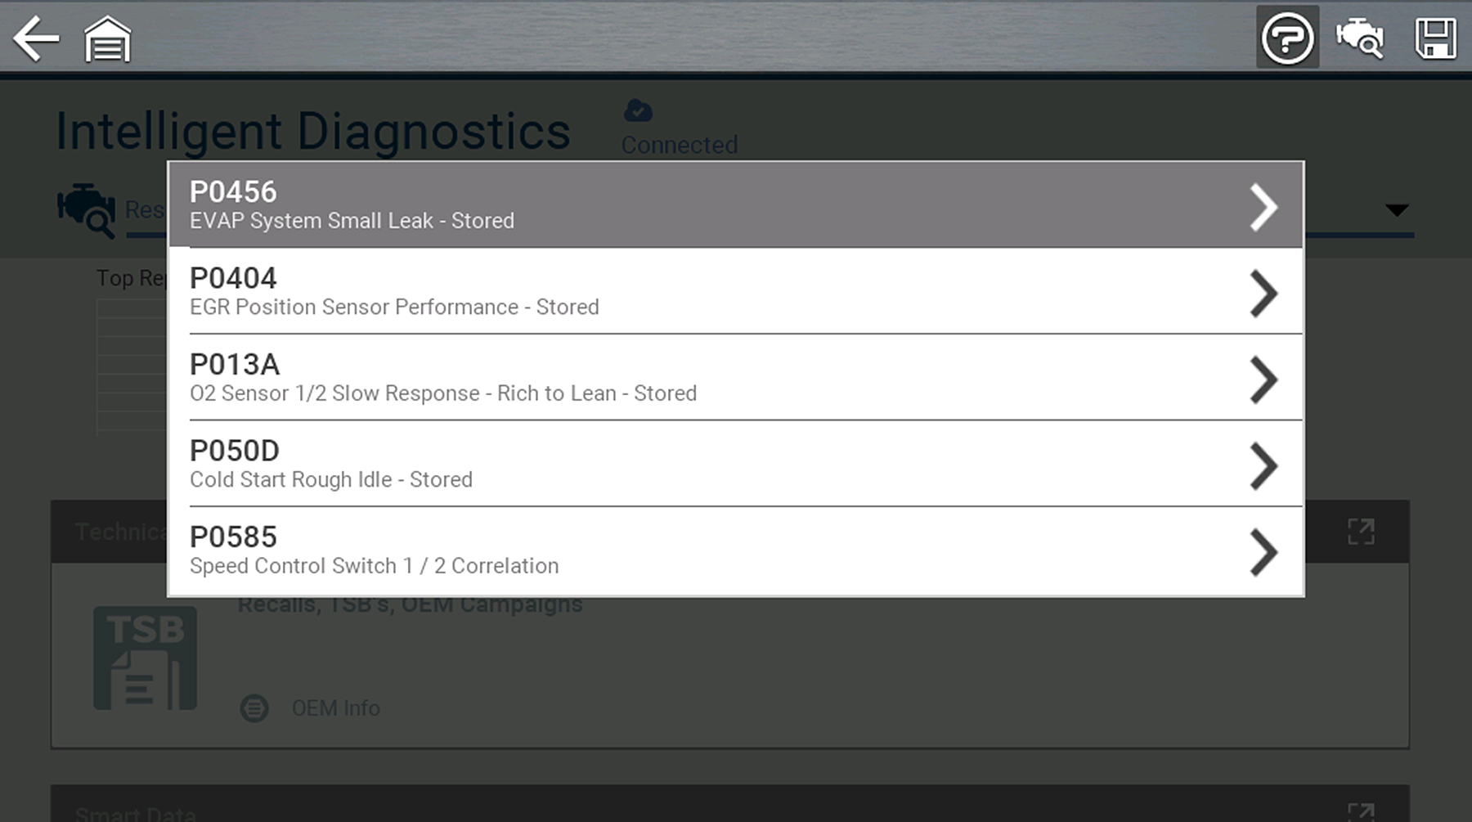Expand the P0404 chevron arrow
The height and width of the screenshot is (822, 1472).
[1263, 293]
